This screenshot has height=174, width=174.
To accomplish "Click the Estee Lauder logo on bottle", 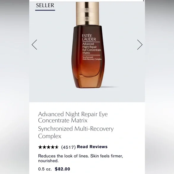I will [89, 37].
